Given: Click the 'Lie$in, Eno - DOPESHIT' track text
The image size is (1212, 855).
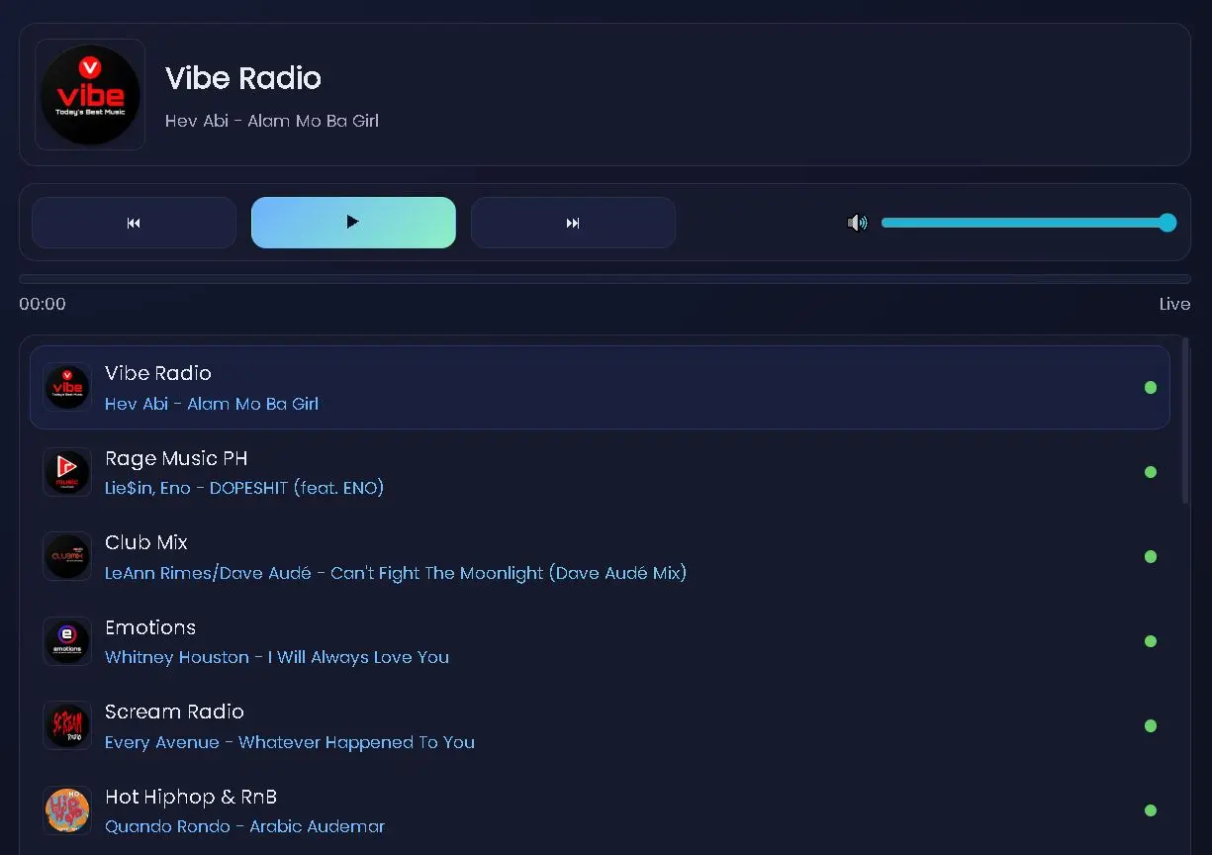Looking at the screenshot, I should click(244, 488).
